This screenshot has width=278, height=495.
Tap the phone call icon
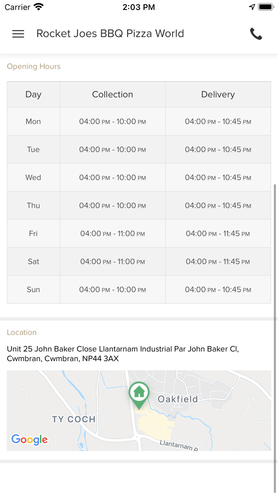pos(256,34)
